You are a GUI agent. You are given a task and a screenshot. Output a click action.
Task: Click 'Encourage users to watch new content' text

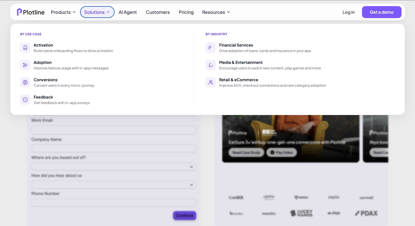(x=270, y=68)
